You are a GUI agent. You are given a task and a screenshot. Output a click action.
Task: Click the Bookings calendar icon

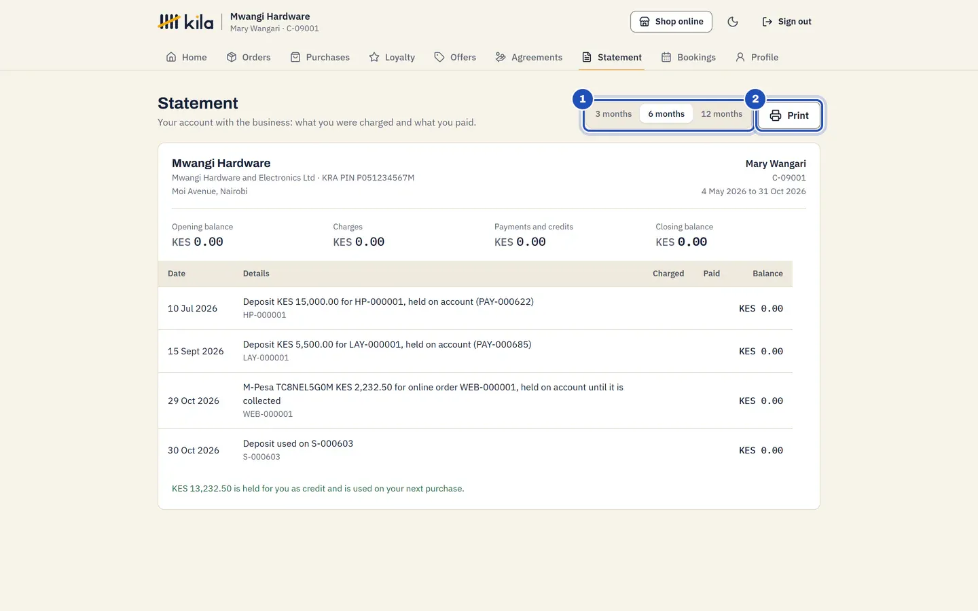click(x=666, y=57)
